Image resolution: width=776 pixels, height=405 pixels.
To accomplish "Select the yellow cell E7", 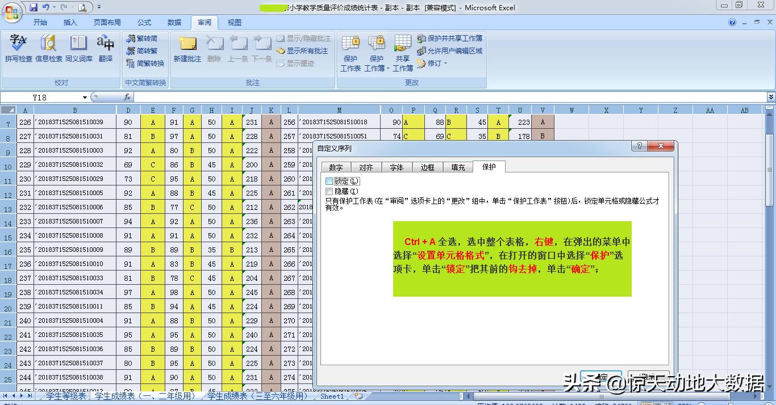I will click(x=152, y=122).
